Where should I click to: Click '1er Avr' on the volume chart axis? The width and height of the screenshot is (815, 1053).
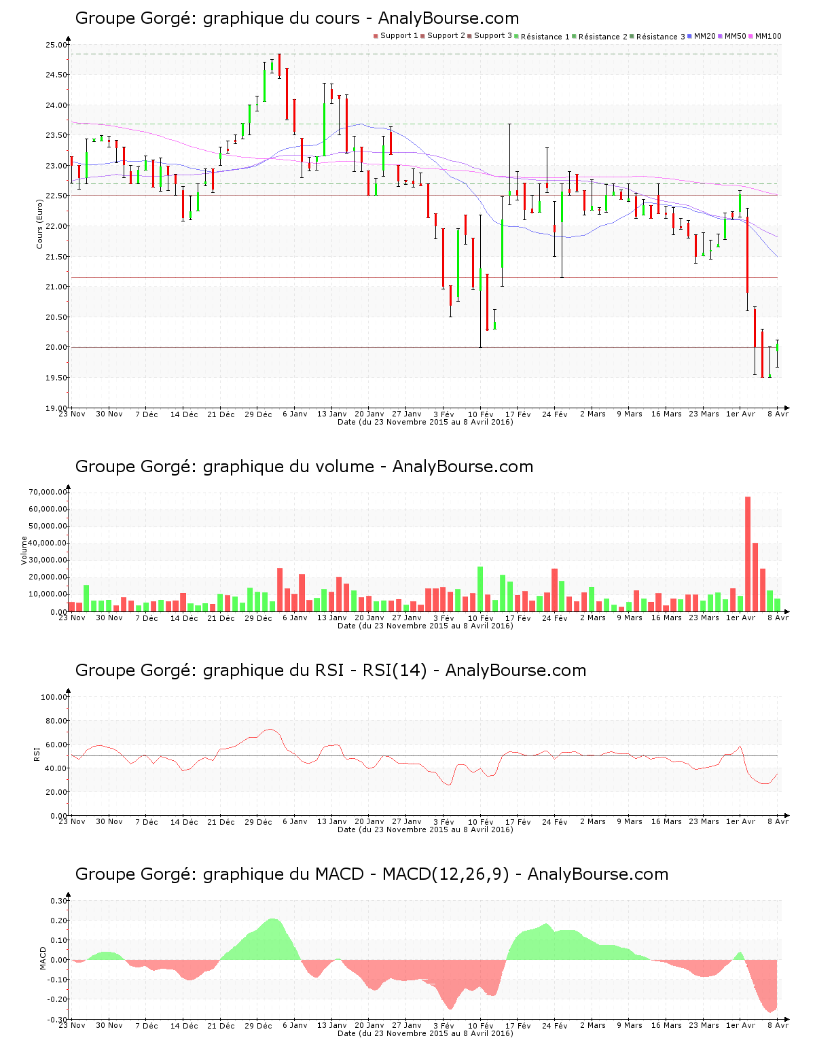(740, 618)
